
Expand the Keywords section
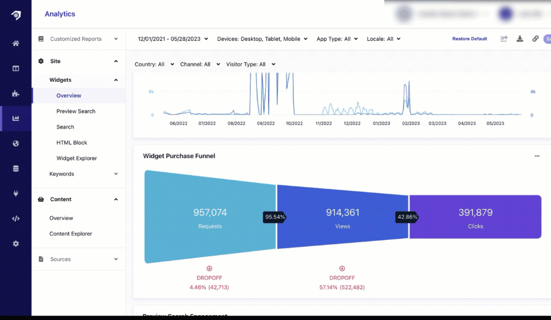tap(115, 173)
